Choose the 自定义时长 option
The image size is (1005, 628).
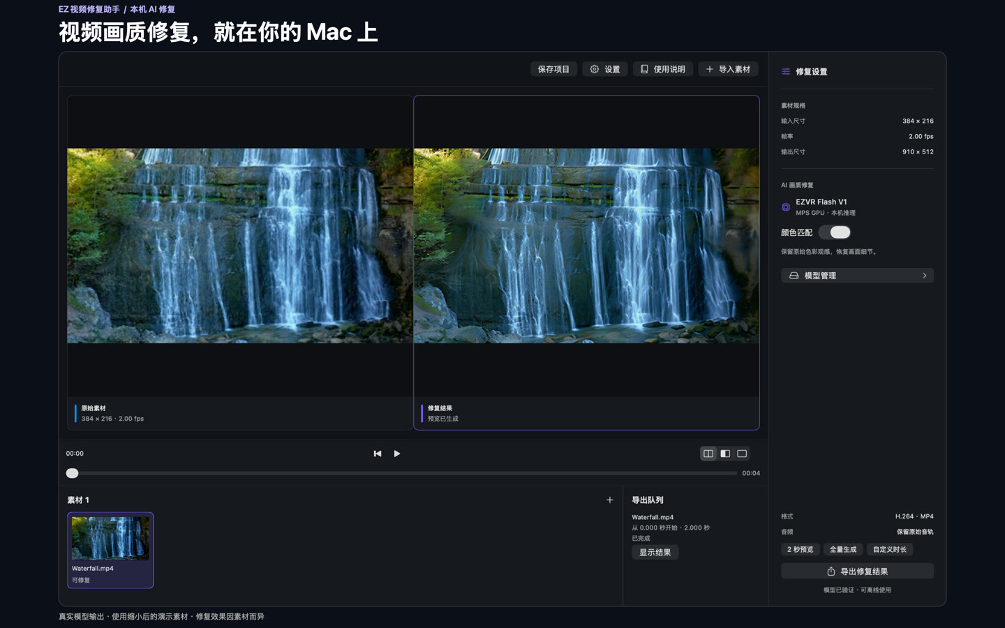click(890, 549)
